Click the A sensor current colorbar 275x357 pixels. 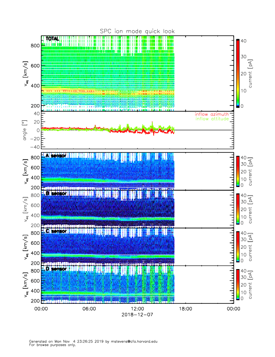(238, 170)
